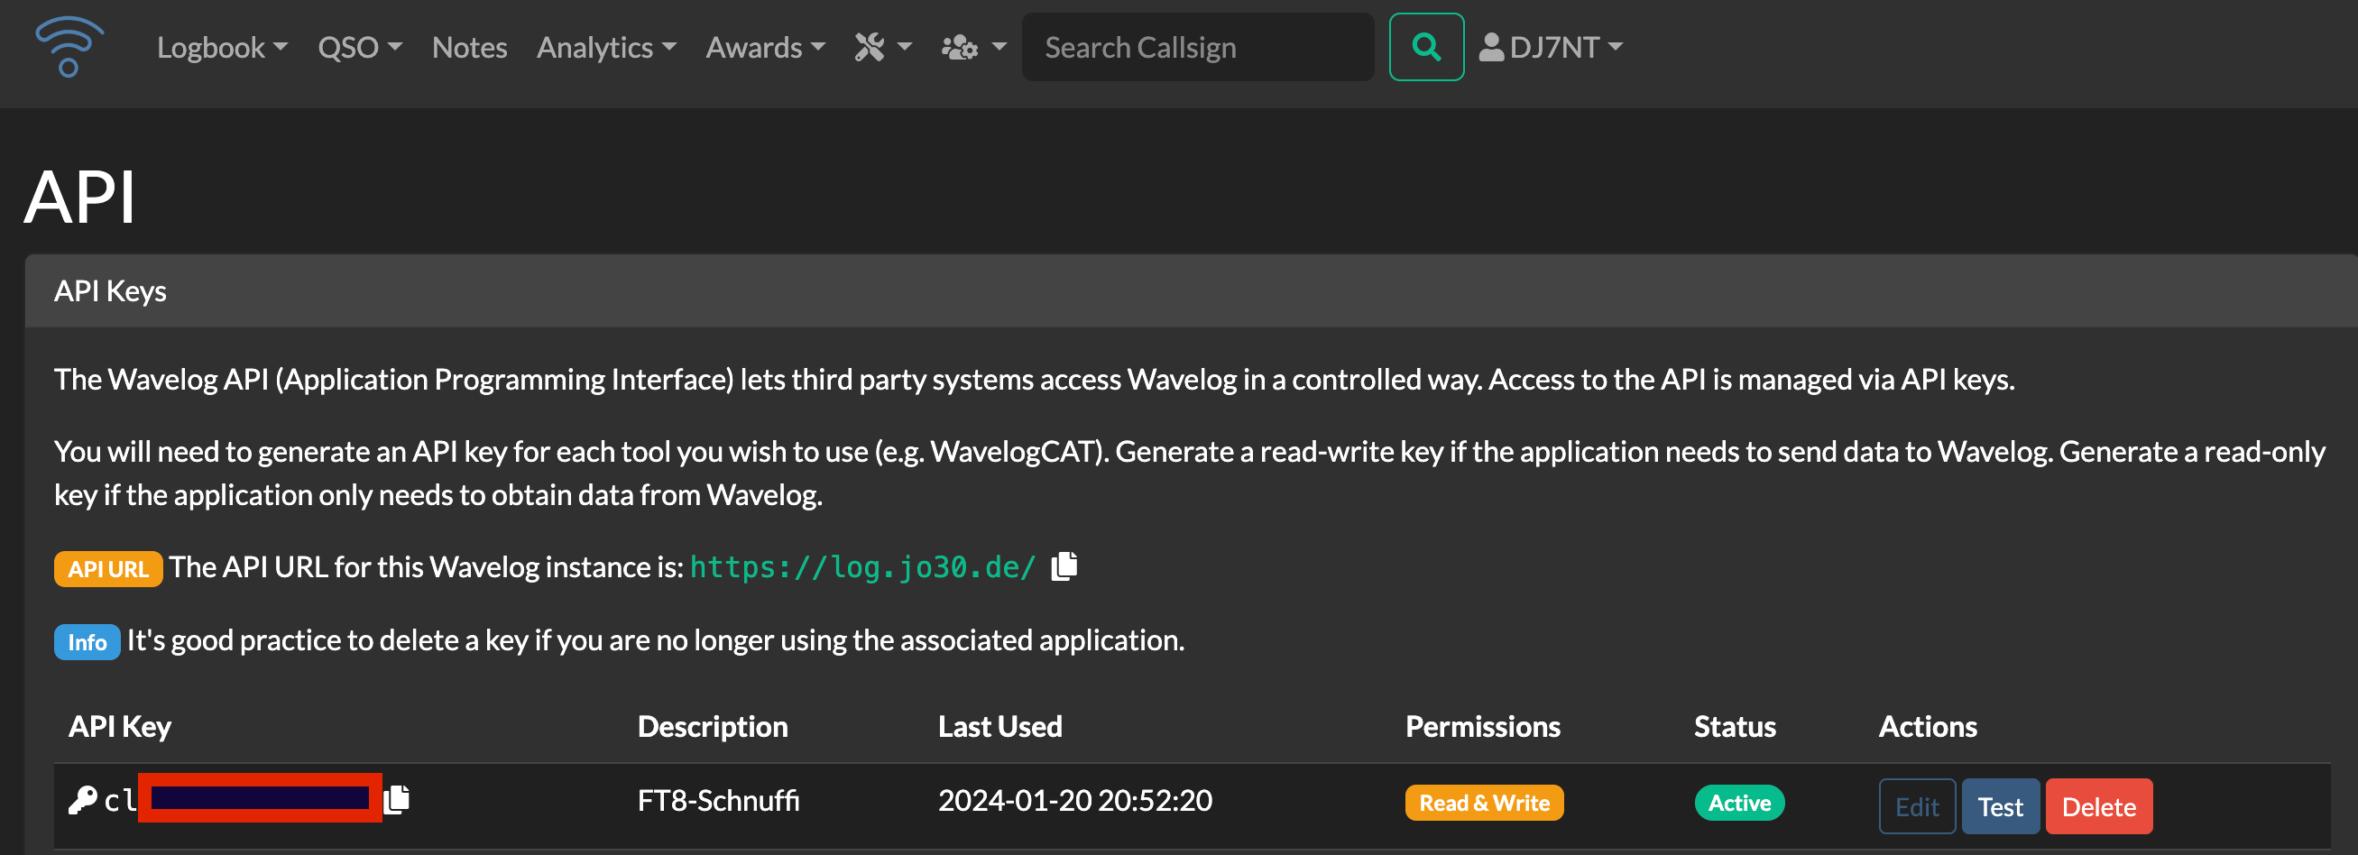Image resolution: width=2358 pixels, height=855 pixels.
Task: Expand the QSO dropdown menu
Action: [360, 47]
